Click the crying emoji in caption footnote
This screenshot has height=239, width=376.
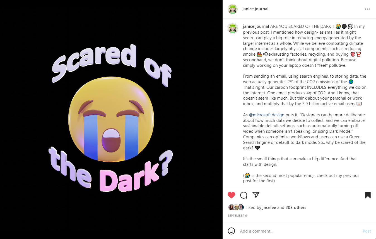pos(247,176)
